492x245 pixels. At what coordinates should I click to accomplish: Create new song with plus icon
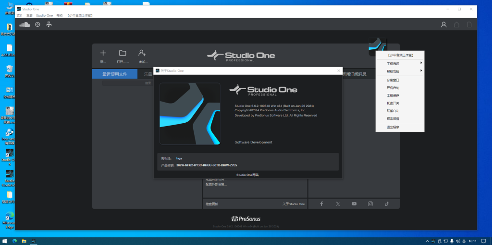pos(103,53)
